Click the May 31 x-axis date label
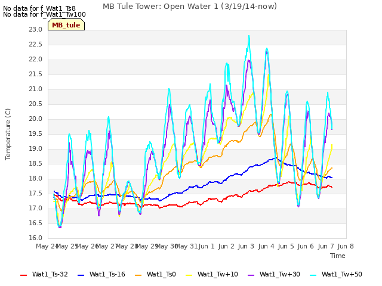 [186, 246]
